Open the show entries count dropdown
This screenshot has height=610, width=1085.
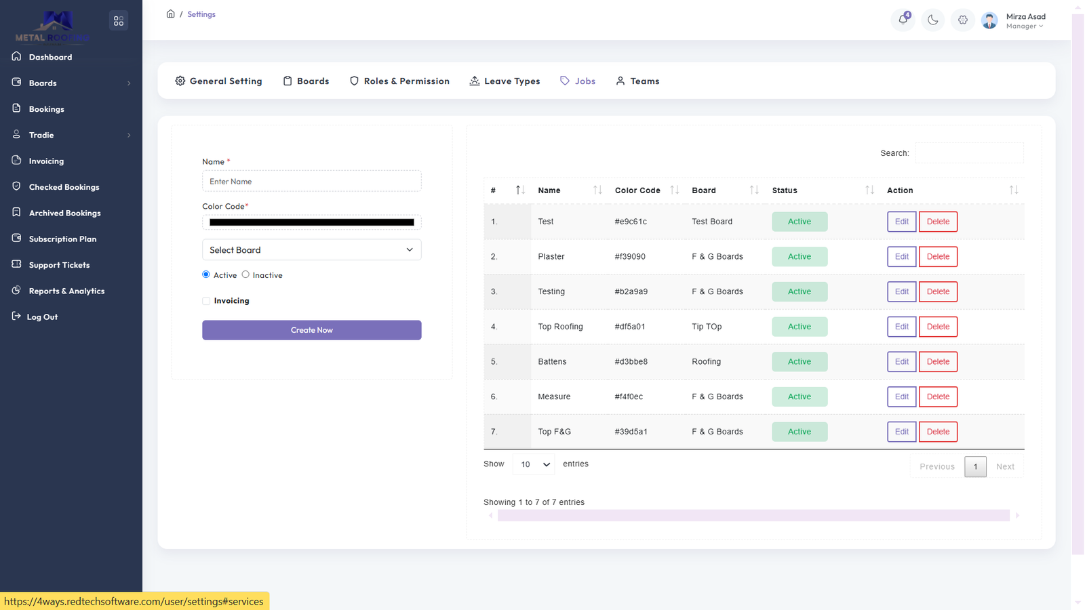pos(534,464)
